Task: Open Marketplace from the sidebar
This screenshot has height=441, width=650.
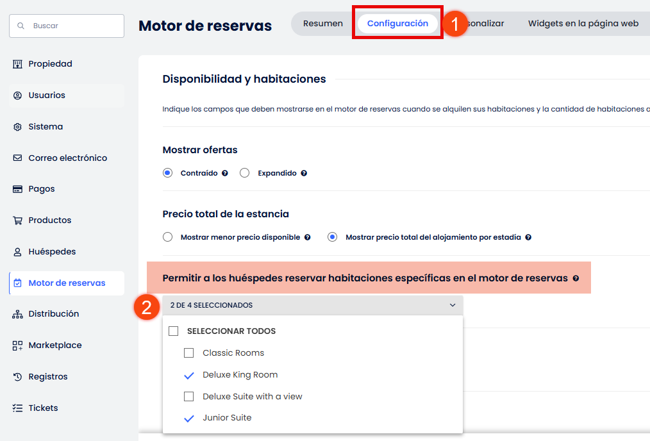Action: coord(54,345)
